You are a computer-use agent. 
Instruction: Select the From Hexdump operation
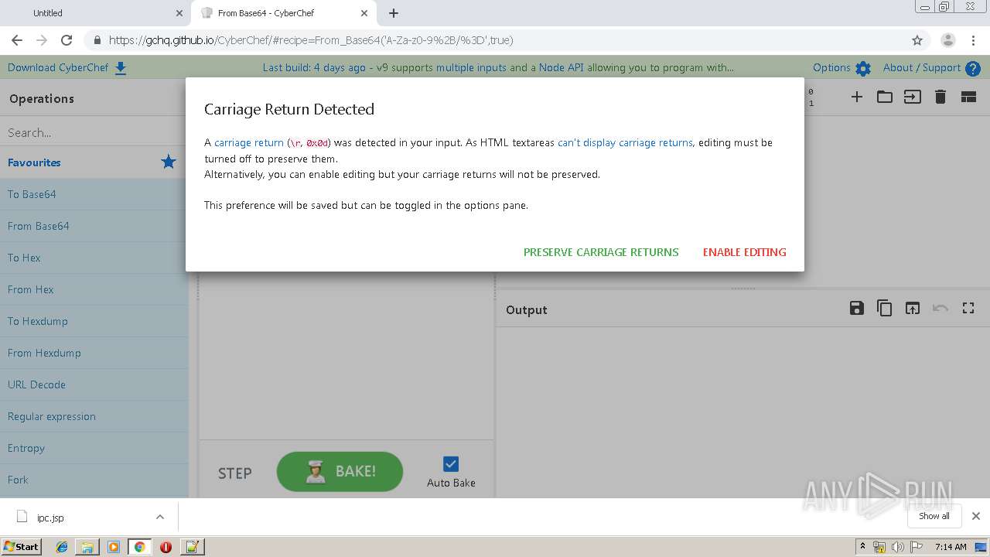click(94, 353)
